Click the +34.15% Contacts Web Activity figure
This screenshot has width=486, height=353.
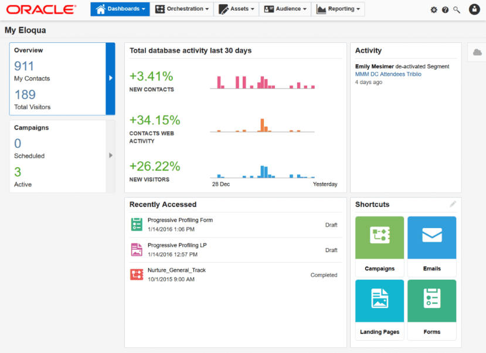click(x=155, y=120)
